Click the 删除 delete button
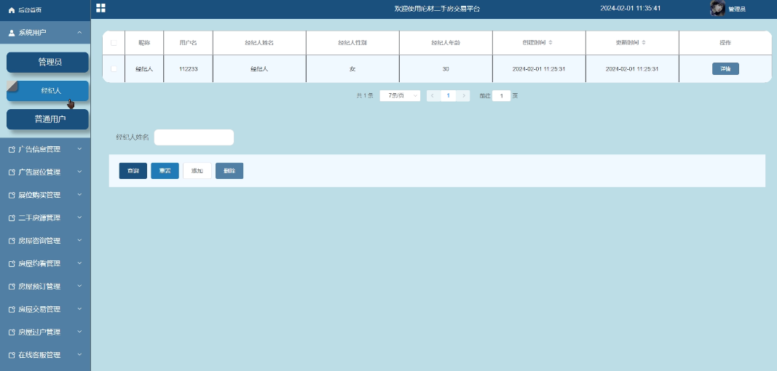Viewport: 777px width, 371px height. pos(229,171)
